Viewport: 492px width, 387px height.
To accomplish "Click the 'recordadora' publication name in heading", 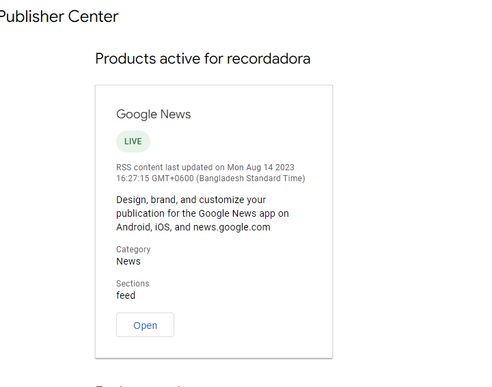I will point(269,59).
